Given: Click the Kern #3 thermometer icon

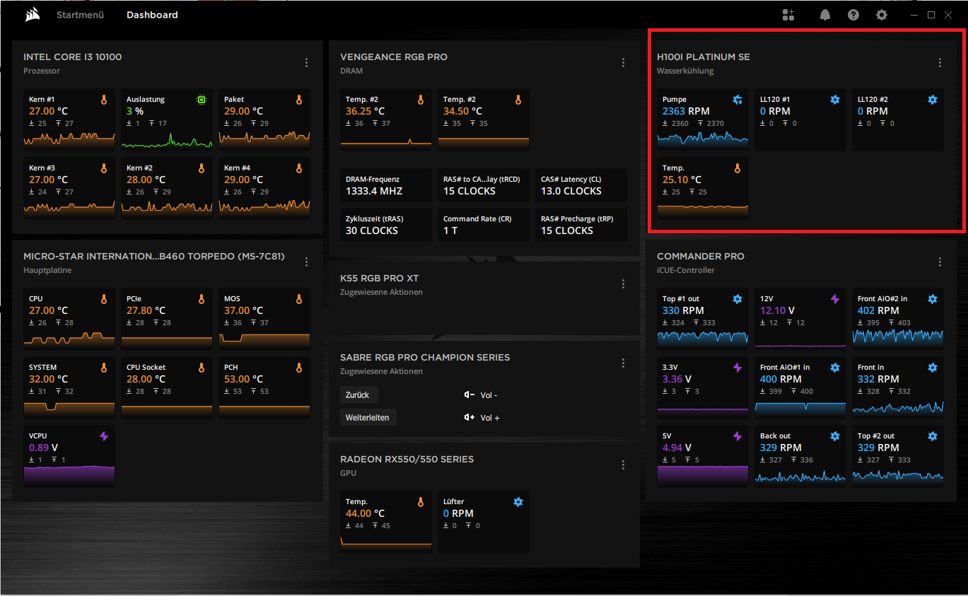Looking at the screenshot, I should 104,168.
